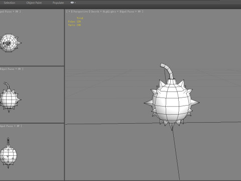Click the Perspective viewport name label
The width and height of the screenshot is (241, 181).
pyautogui.click(x=81, y=12)
